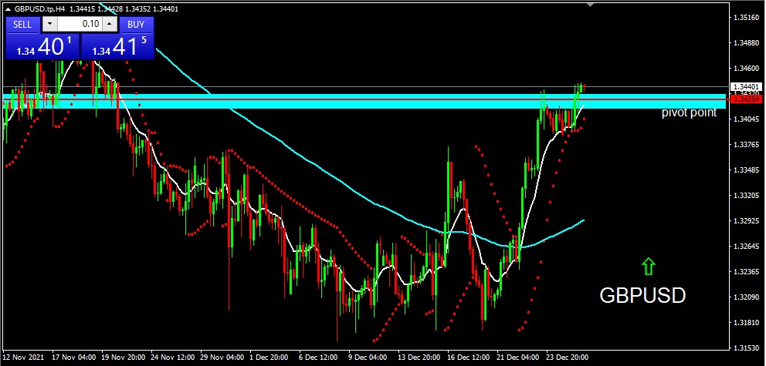This screenshot has height=366, width=766.
Task: Click price scale value 1.32365
Action: (x=747, y=271)
